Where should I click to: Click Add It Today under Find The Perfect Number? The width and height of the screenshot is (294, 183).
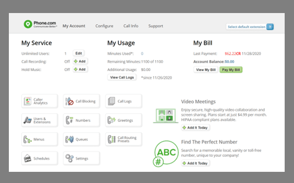(x=196, y=163)
